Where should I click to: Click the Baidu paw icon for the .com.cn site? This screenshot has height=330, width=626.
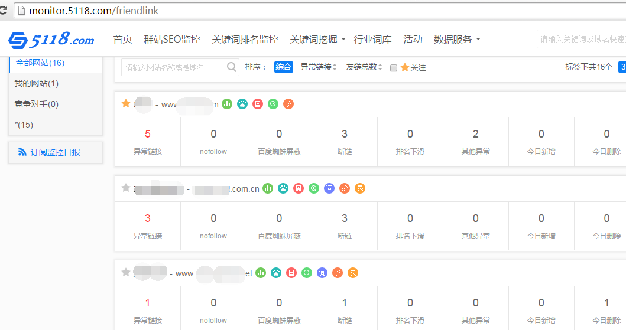tap(283, 188)
